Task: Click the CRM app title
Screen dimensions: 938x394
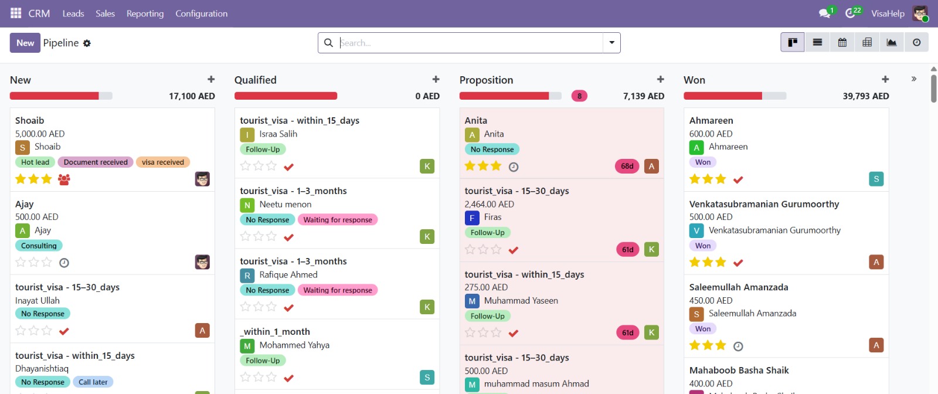Action: tap(39, 13)
